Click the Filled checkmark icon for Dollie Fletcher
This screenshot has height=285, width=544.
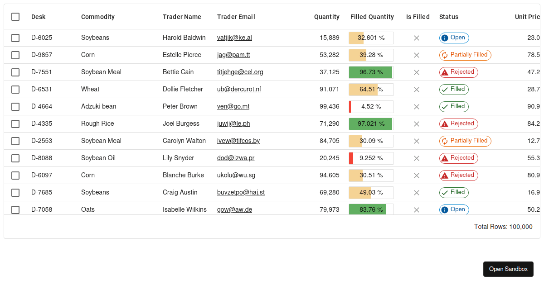445,90
